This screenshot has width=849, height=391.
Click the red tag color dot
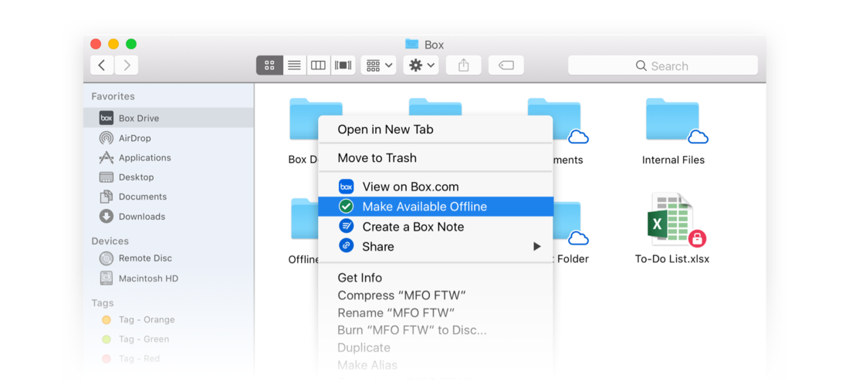pos(107,359)
